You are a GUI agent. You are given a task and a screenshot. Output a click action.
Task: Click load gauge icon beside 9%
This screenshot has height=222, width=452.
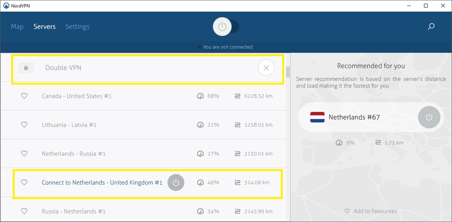(339, 143)
